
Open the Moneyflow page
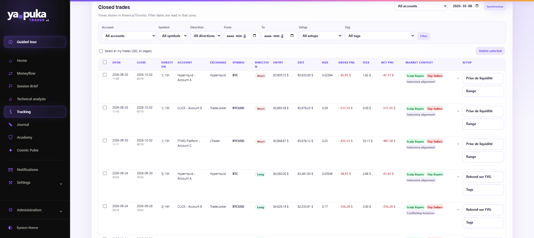coord(35,73)
